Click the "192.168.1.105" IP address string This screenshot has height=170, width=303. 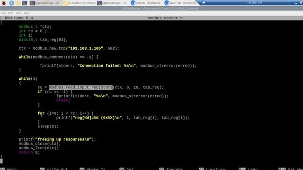click(86, 48)
